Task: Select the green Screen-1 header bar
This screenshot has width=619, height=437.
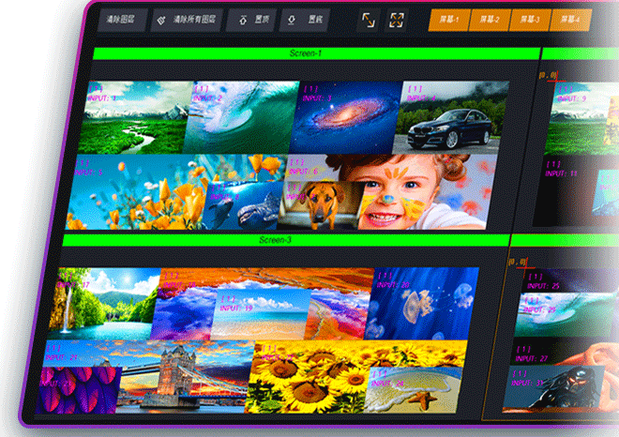Action: [x=316, y=53]
